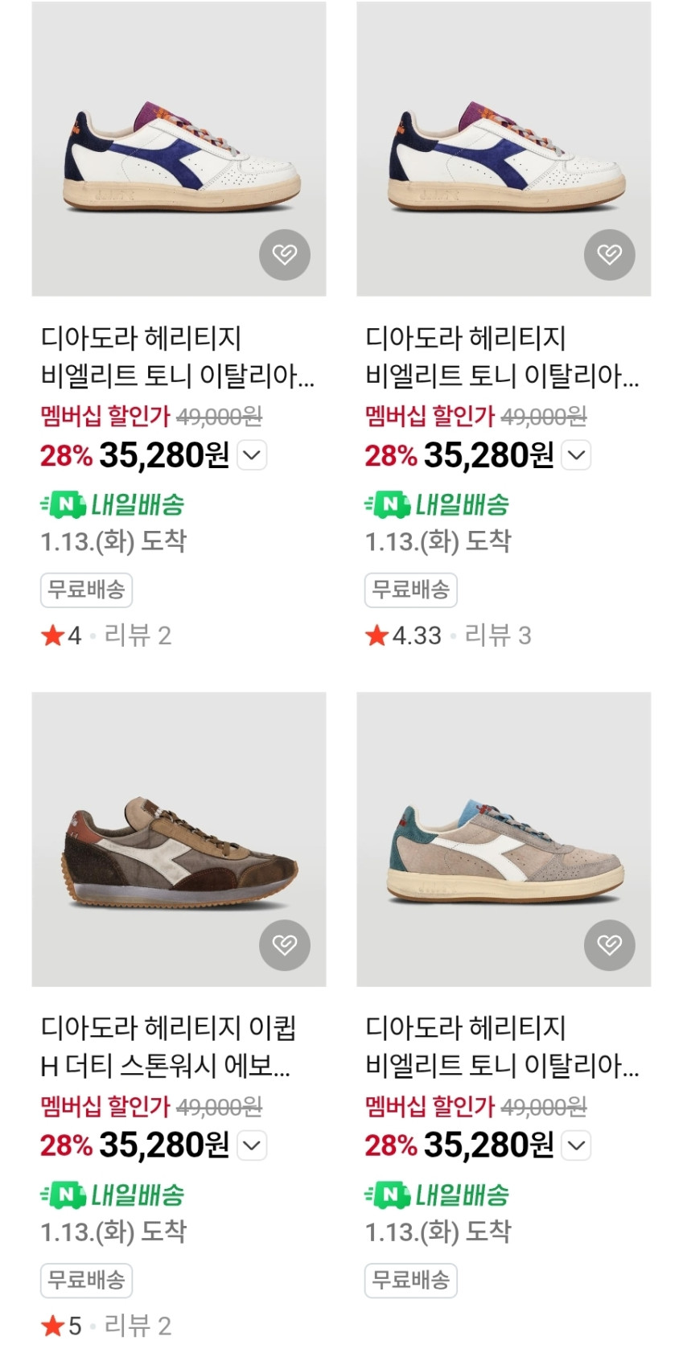This screenshot has height=1353, width=683.
Task: Tap the red star beside the 4 rating
Action: [x=52, y=635]
